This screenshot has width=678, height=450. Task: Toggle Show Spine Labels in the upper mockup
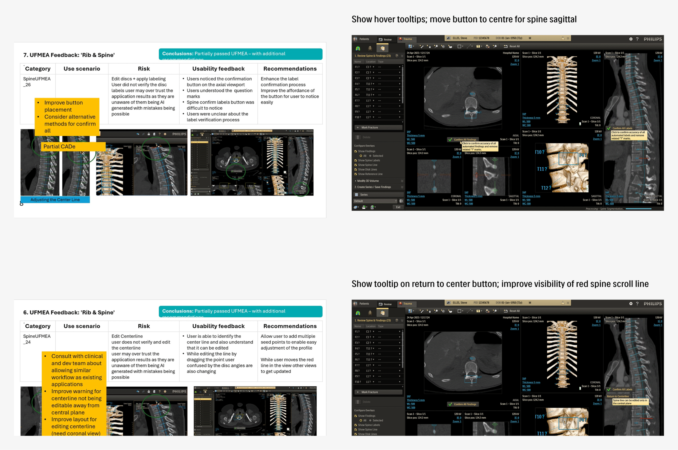(356, 161)
